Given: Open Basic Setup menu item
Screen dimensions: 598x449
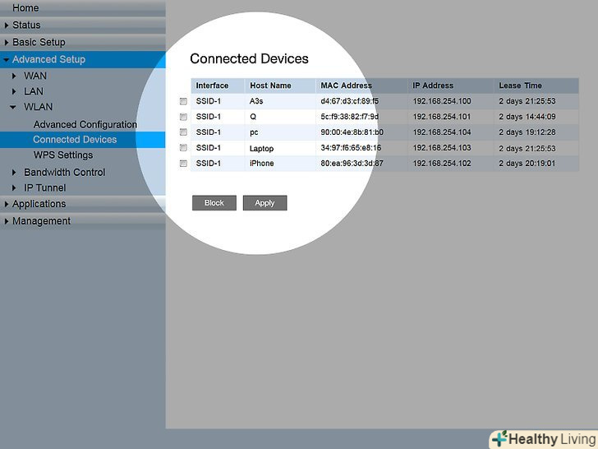Looking at the screenshot, I should click(39, 42).
